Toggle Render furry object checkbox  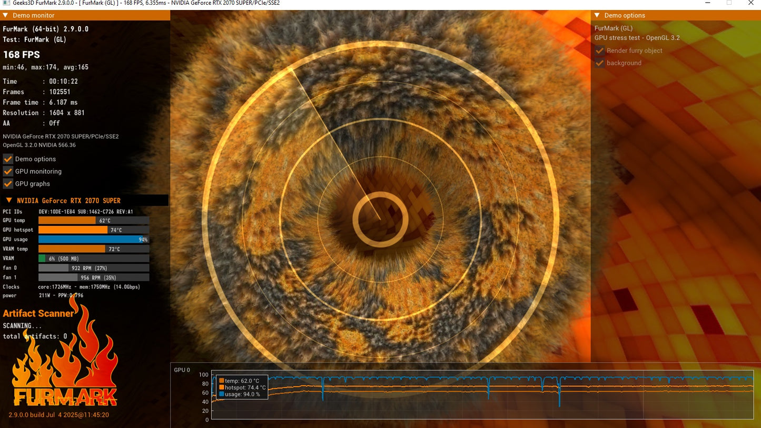click(x=599, y=51)
